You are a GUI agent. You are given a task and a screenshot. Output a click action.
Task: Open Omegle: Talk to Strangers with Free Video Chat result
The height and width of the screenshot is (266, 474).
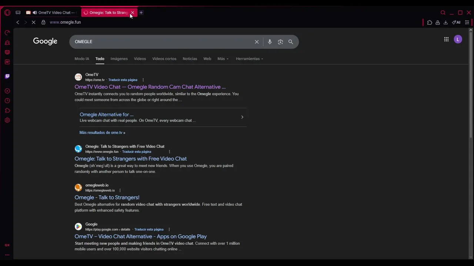(x=130, y=158)
